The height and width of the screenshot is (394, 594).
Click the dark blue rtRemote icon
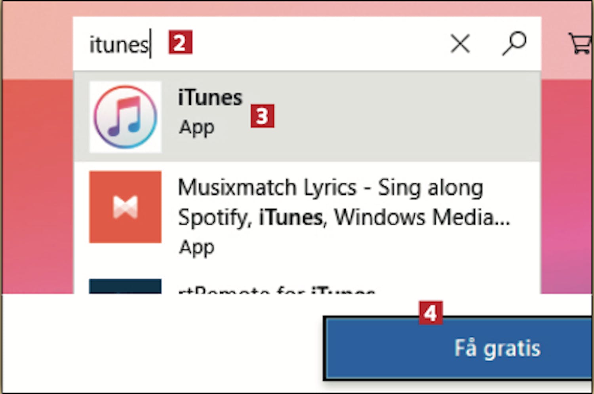tap(125, 286)
